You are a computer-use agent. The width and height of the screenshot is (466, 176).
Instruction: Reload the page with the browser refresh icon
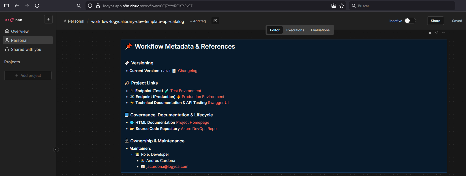pos(37,6)
